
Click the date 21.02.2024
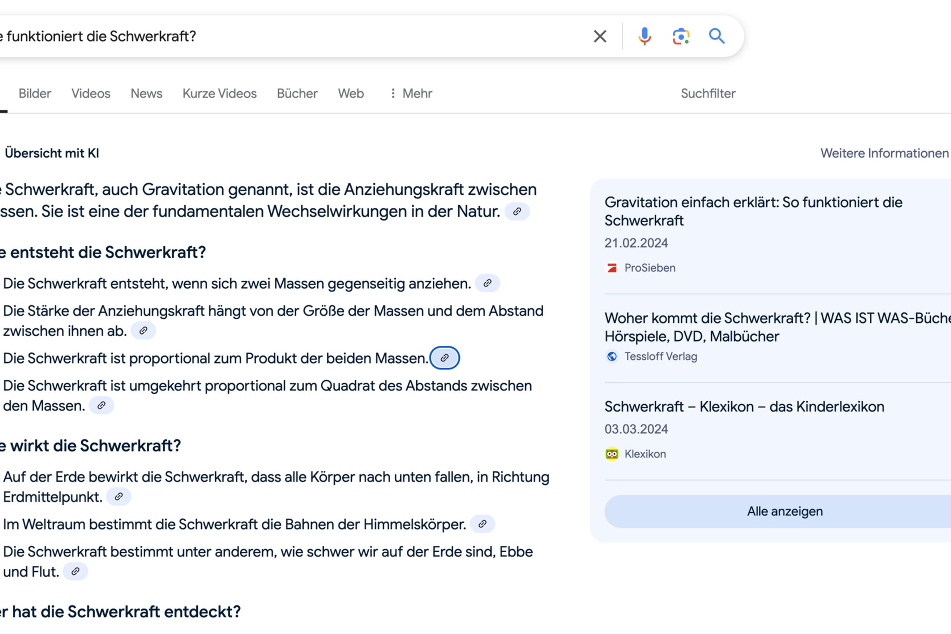click(x=636, y=243)
